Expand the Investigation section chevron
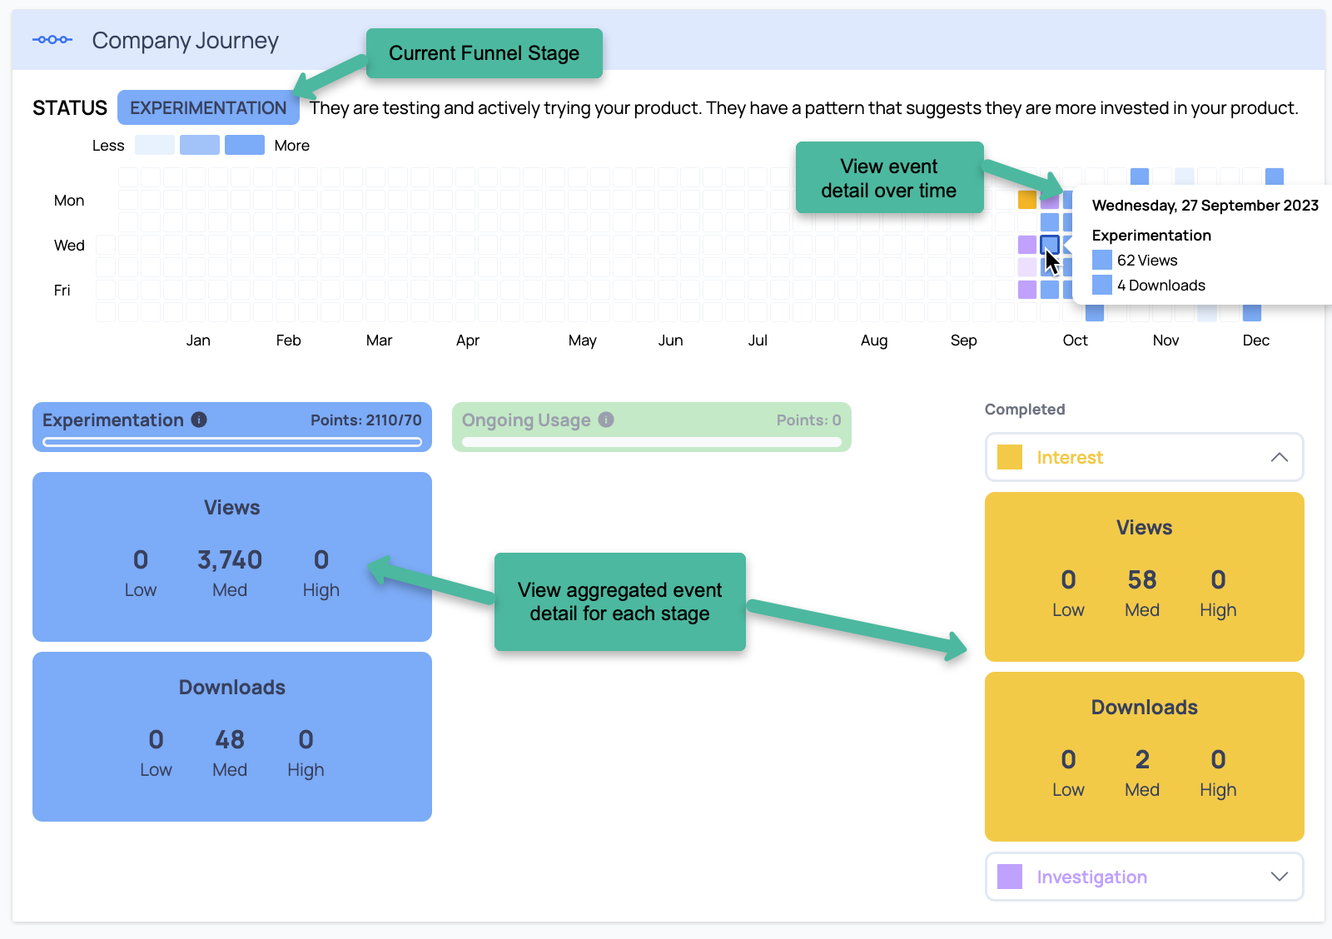The height and width of the screenshot is (939, 1332). coord(1279,877)
